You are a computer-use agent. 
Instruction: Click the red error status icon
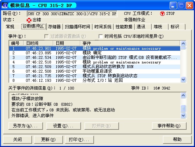click(29, 20)
